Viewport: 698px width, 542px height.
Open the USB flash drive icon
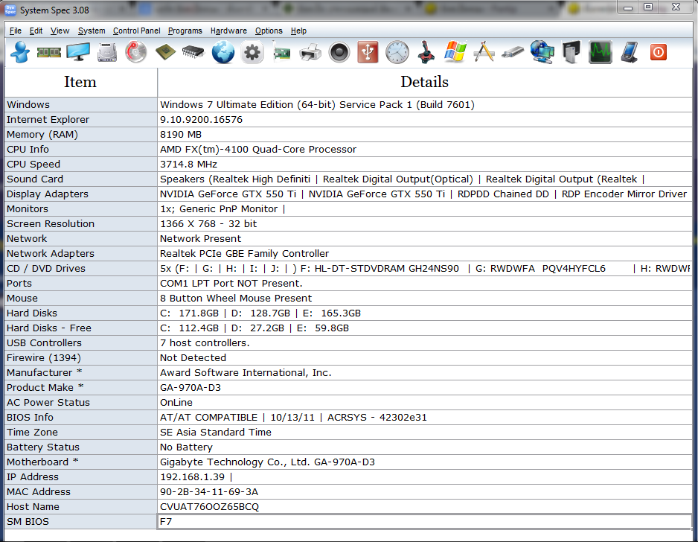pyautogui.click(x=513, y=53)
